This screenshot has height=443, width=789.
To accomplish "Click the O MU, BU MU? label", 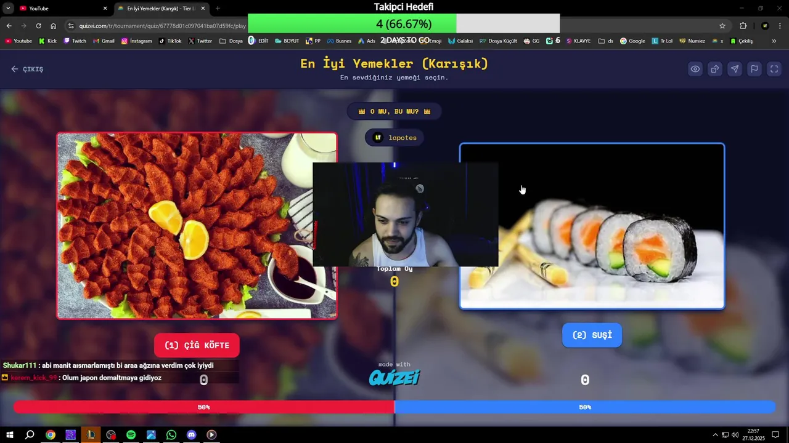I will coord(394,111).
